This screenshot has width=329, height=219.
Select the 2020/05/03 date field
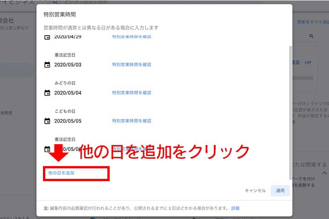click(x=68, y=65)
